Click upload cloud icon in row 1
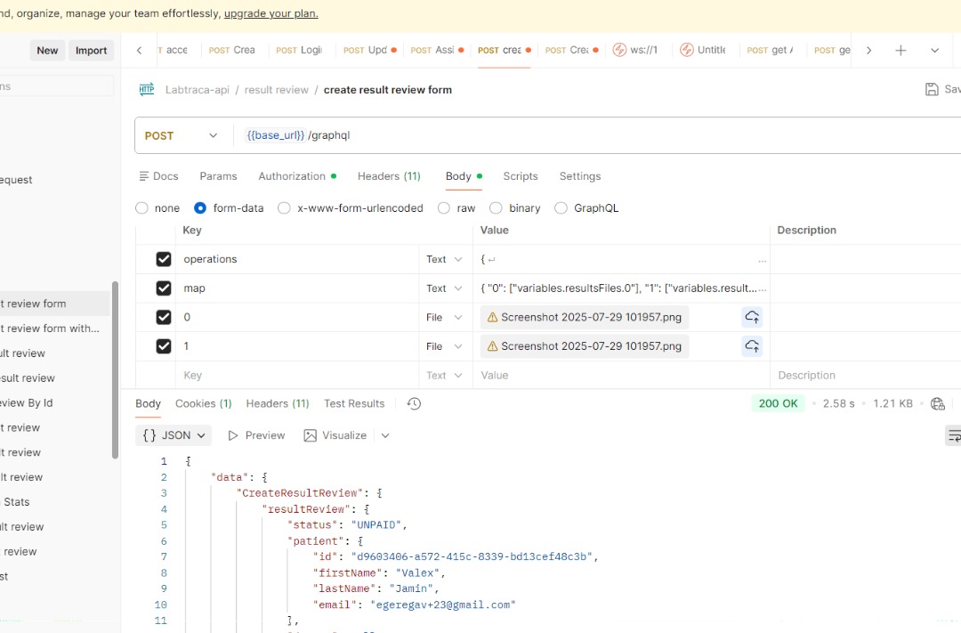The height and width of the screenshot is (633, 961). click(752, 346)
